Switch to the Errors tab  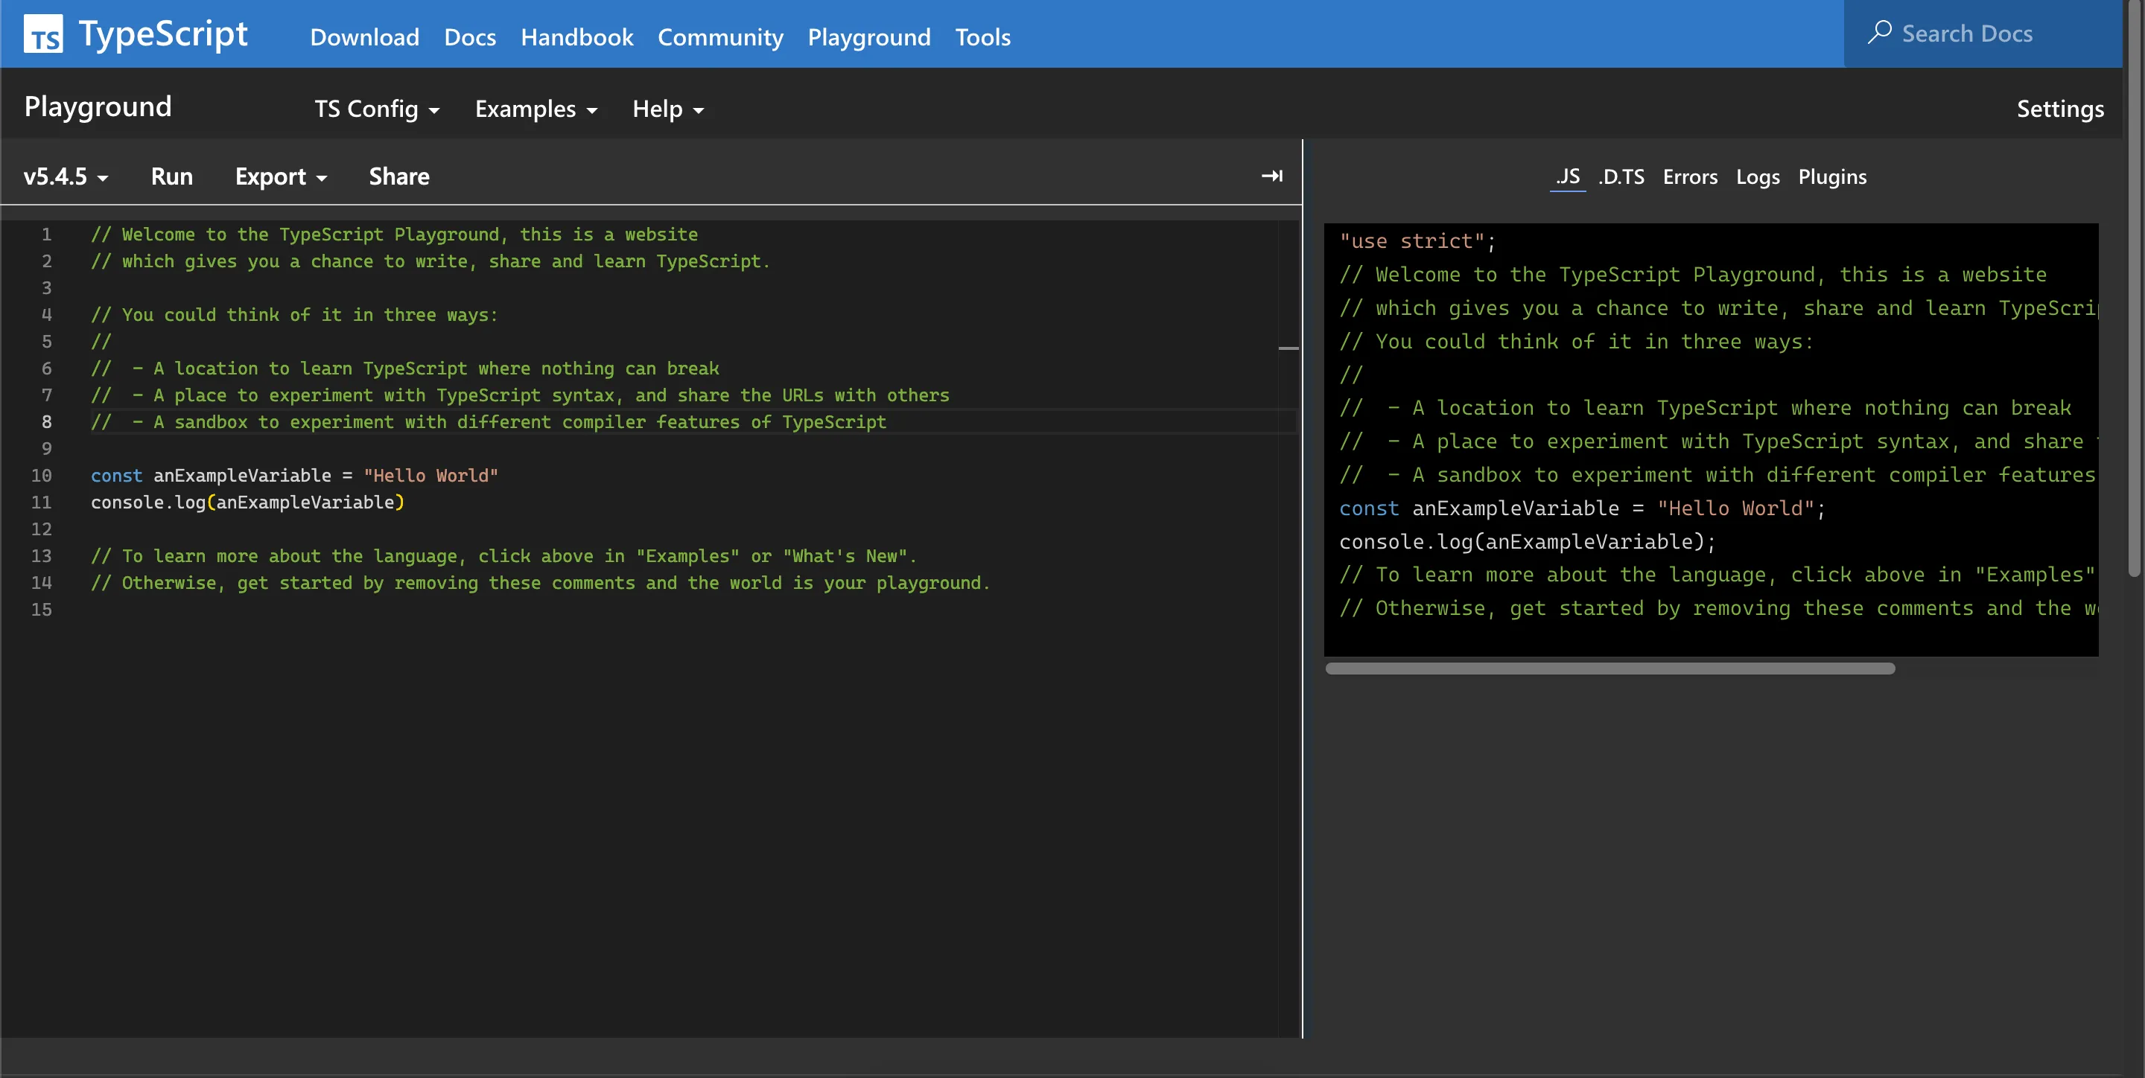pyautogui.click(x=1689, y=177)
